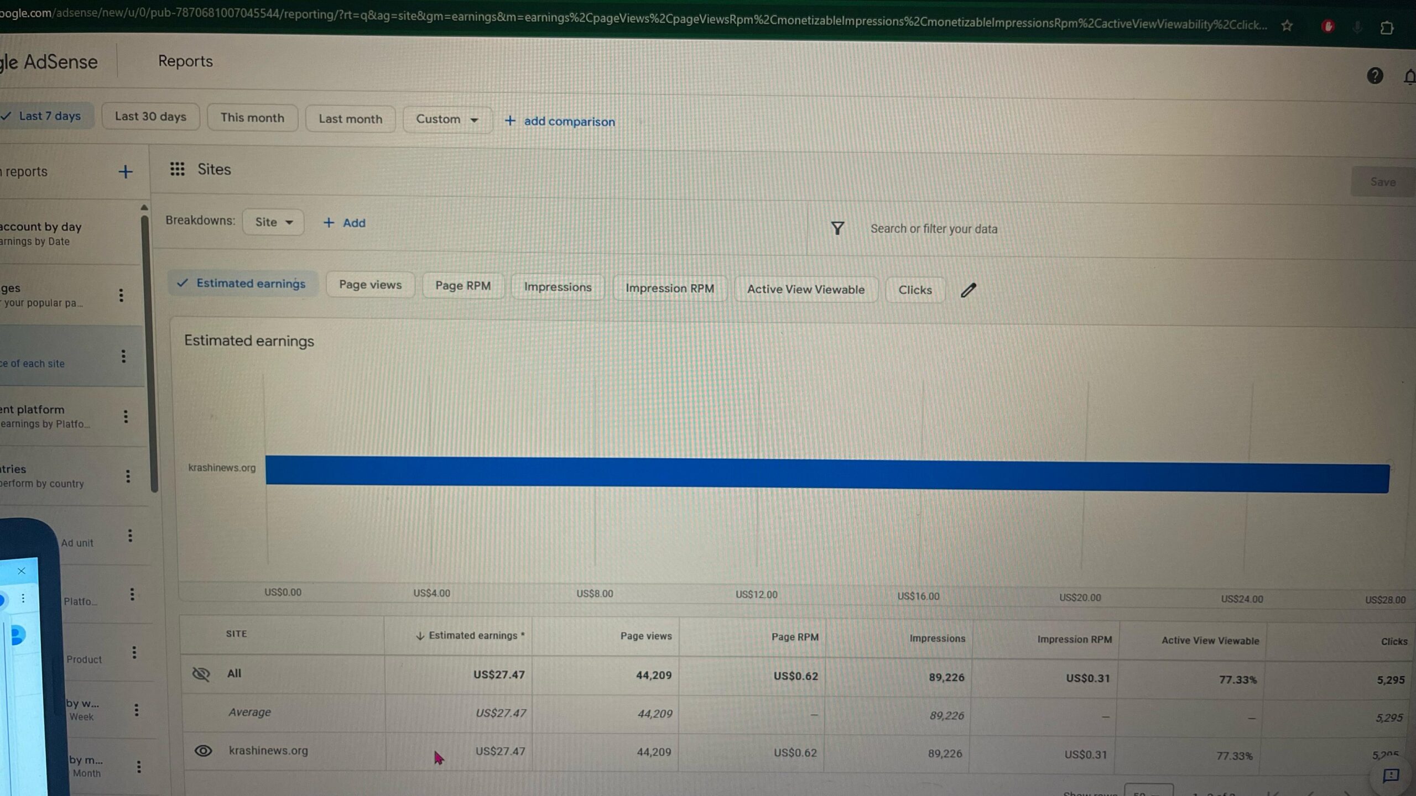
Task: Click the red extension icon in browser toolbar
Action: (1328, 26)
